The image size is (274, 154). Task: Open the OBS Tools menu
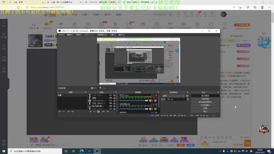[x=113, y=35]
